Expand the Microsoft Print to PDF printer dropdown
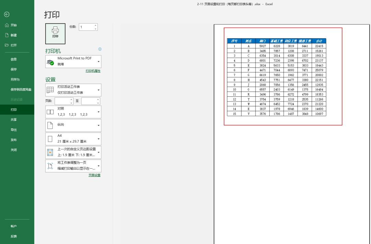The image size is (371, 244). point(99,62)
